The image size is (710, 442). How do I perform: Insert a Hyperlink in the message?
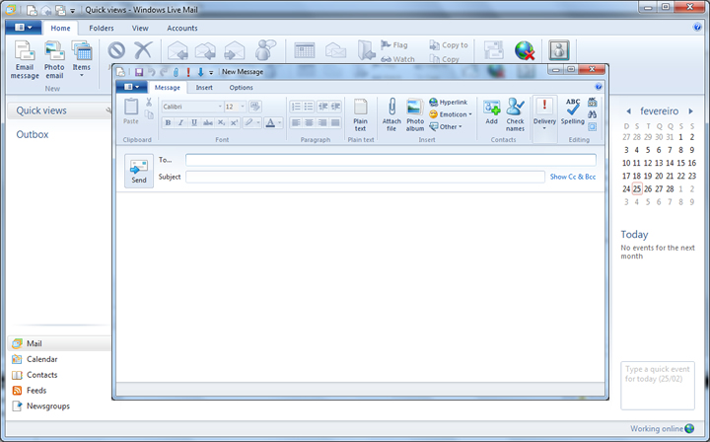click(x=449, y=103)
